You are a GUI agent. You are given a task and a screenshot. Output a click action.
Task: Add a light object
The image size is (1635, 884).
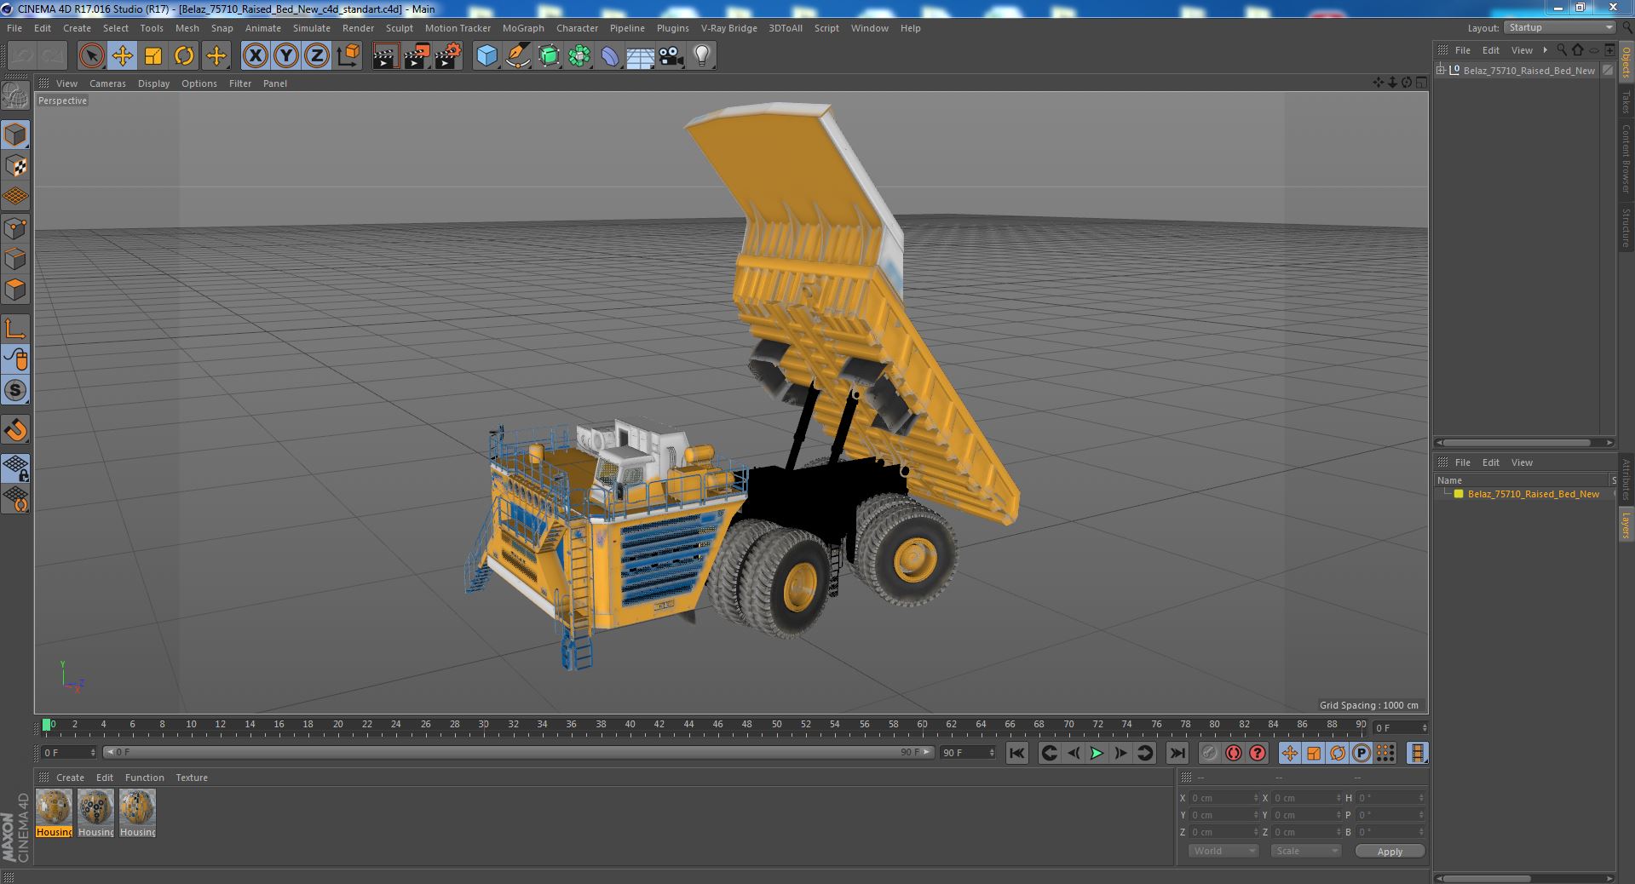(x=701, y=56)
